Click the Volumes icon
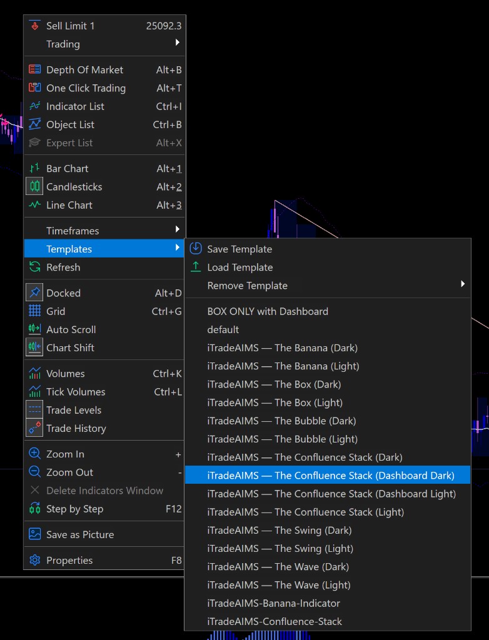489x640 pixels. point(35,373)
